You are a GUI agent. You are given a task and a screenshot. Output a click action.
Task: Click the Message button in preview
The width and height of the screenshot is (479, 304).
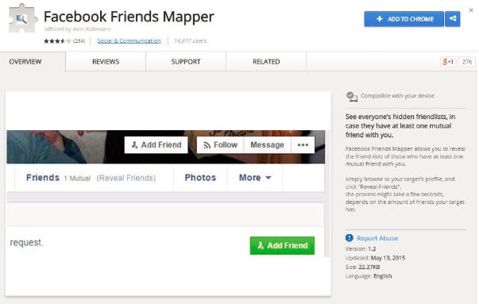(267, 145)
